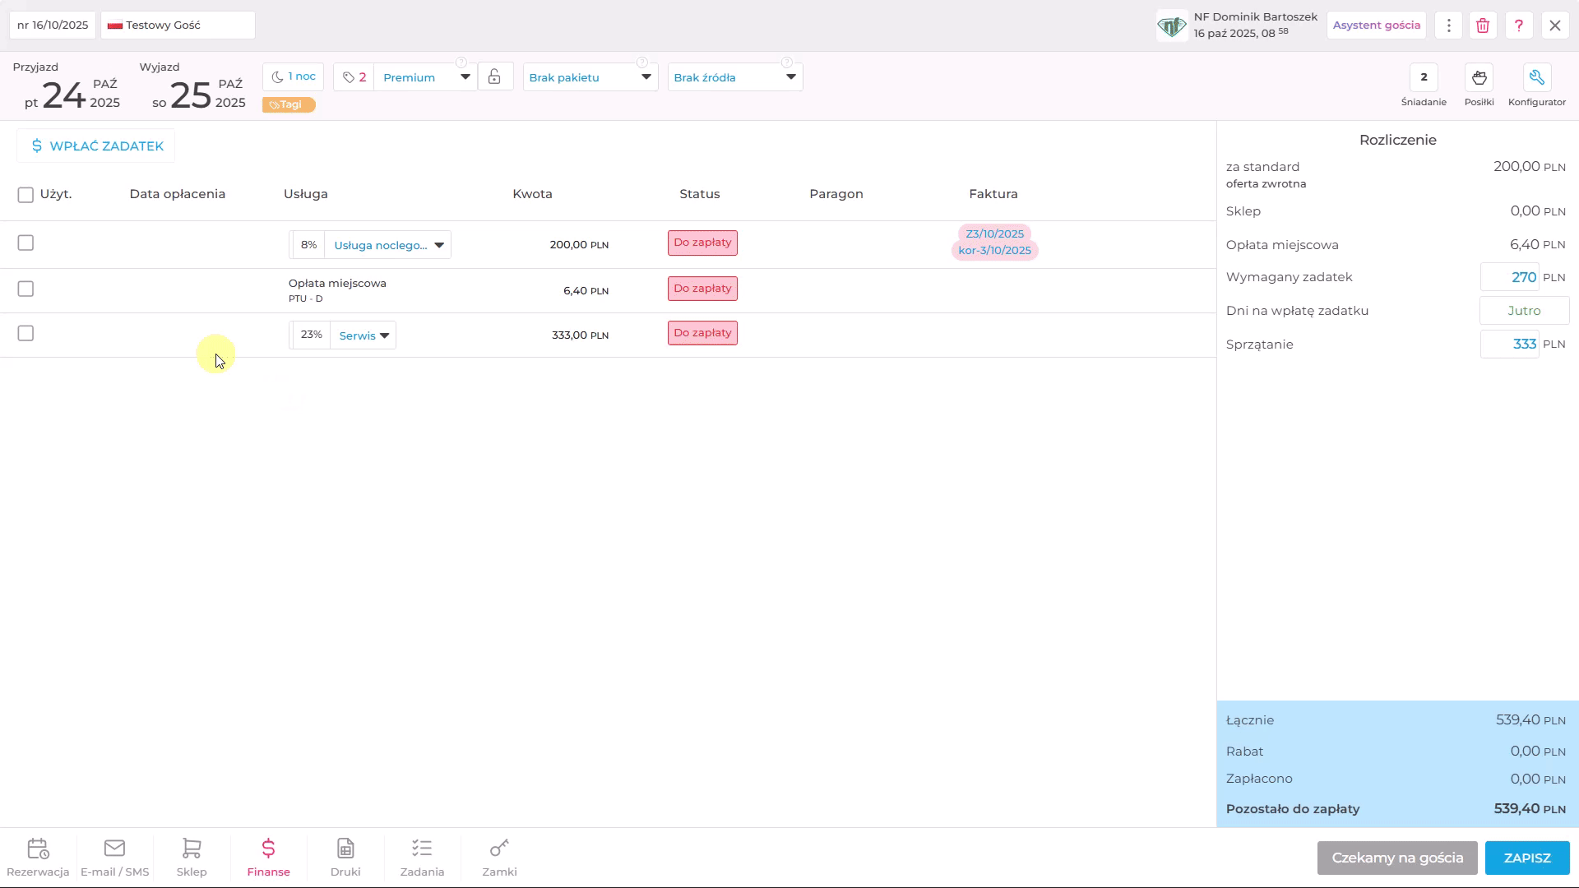Expand the Premium rate dropdown

pyautogui.click(x=426, y=77)
